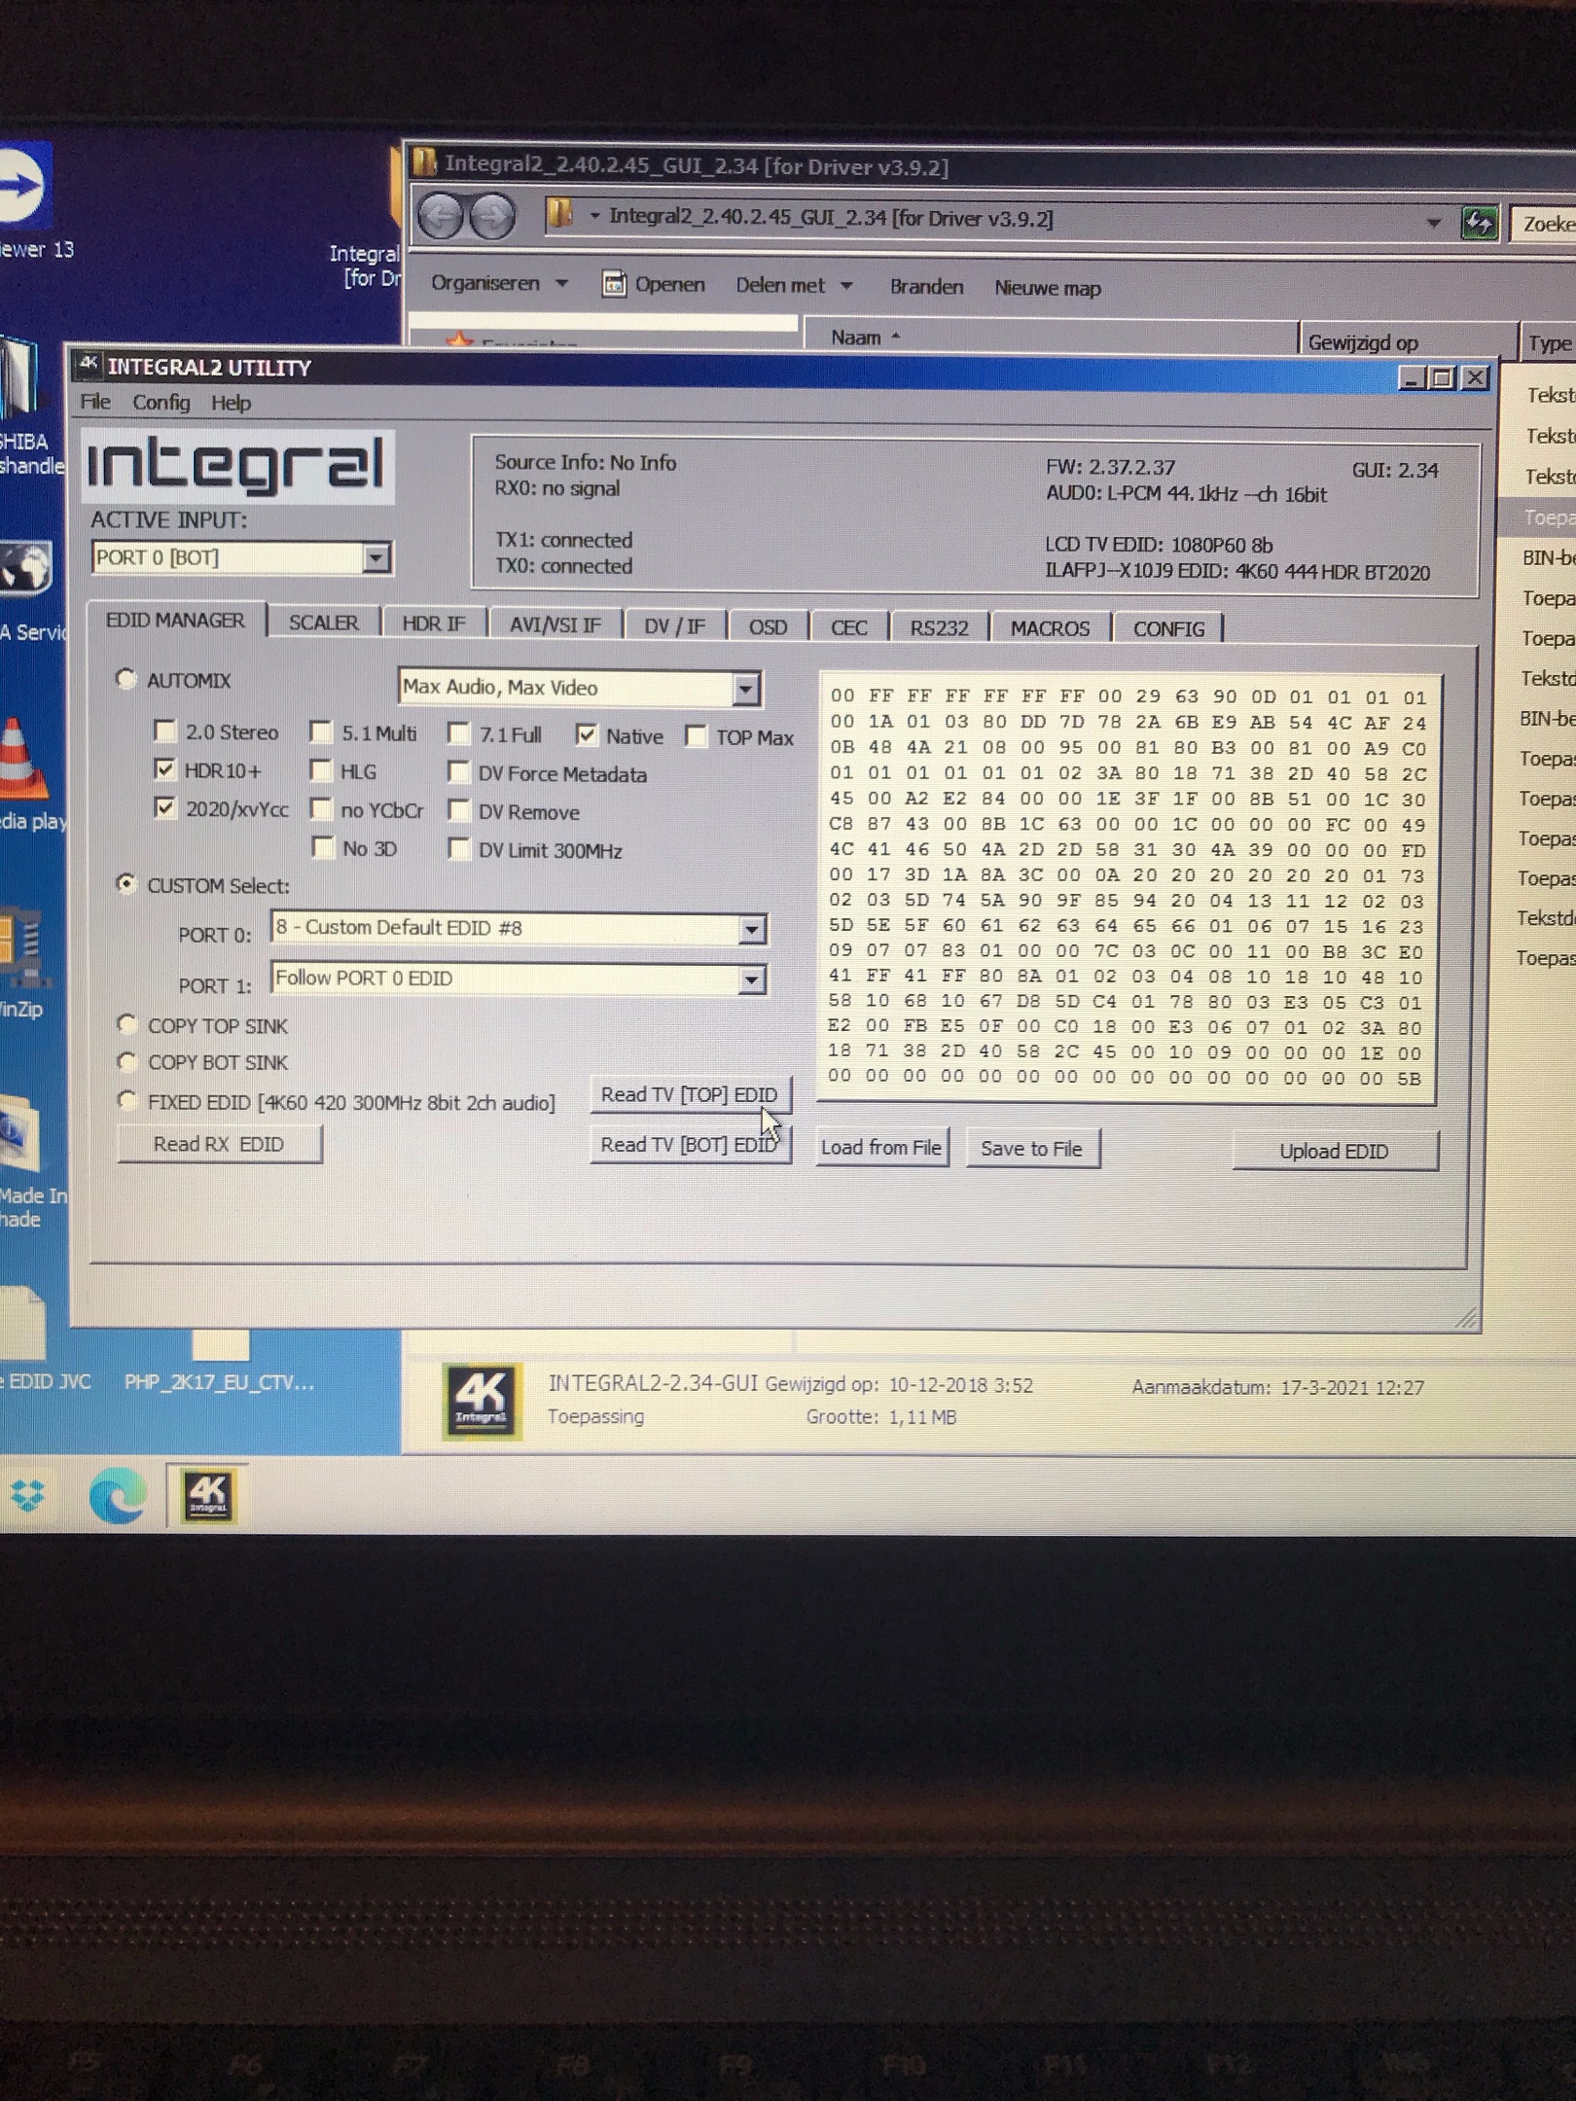Enable the HLG checkbox
Viewport: 1576px width, 2101px height.
(x=320, y=770)
